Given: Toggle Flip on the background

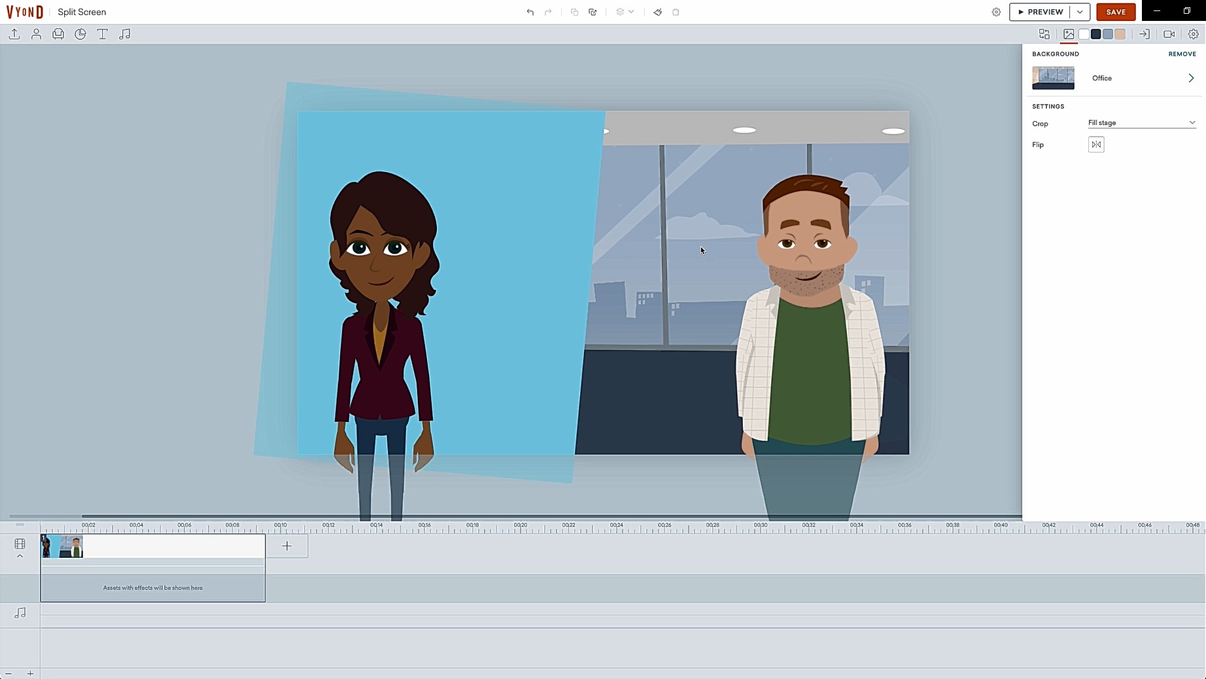Looking at the screenshot, I should [1096, 145].
